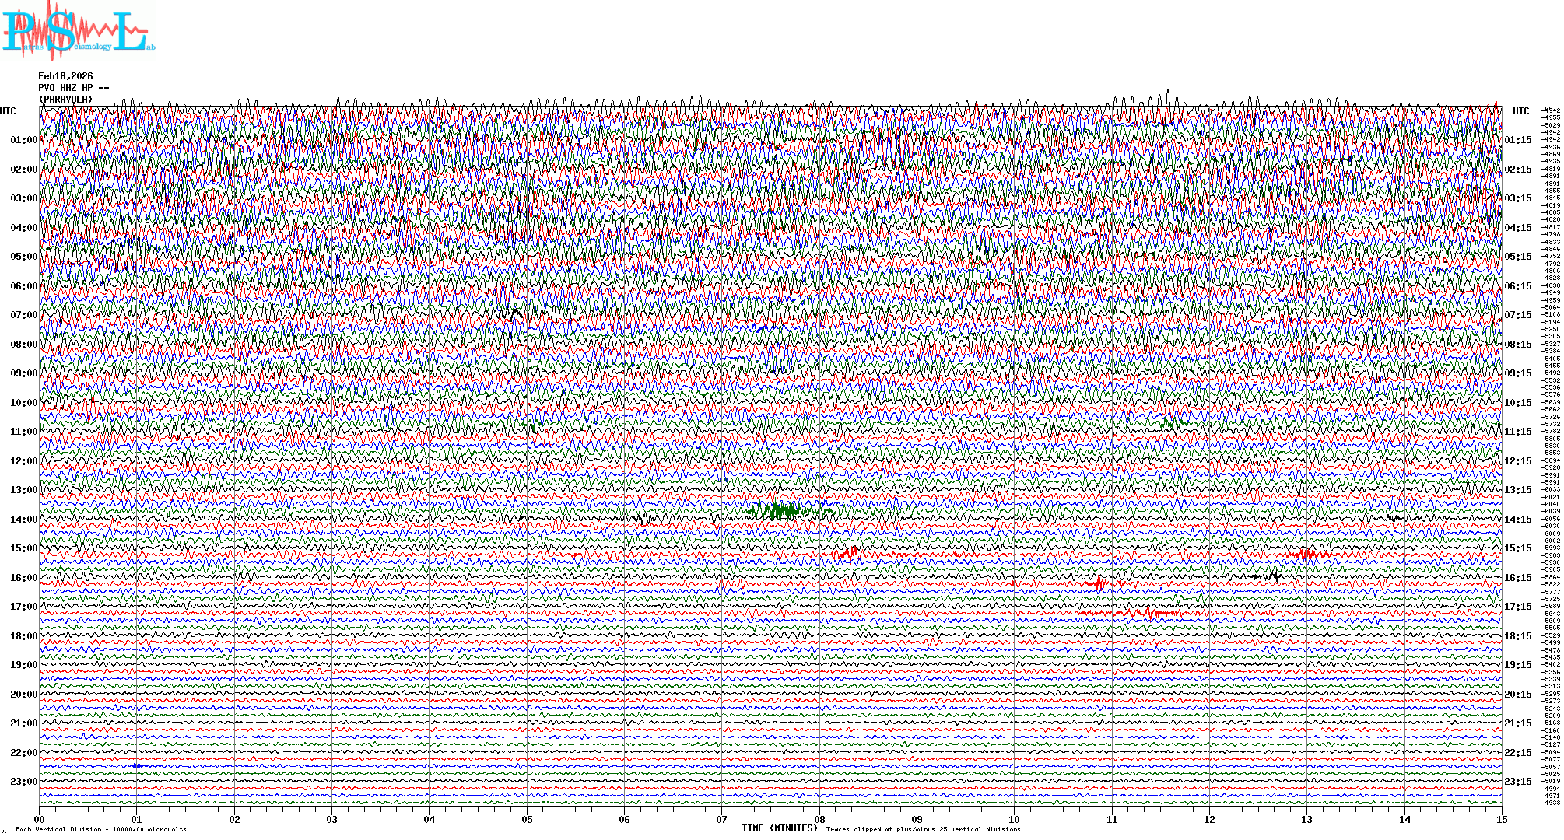Viewport: 1564px width, 840px height.
Task: Click the 10:15 label on right axis
Action: [x=1517, y=403]
